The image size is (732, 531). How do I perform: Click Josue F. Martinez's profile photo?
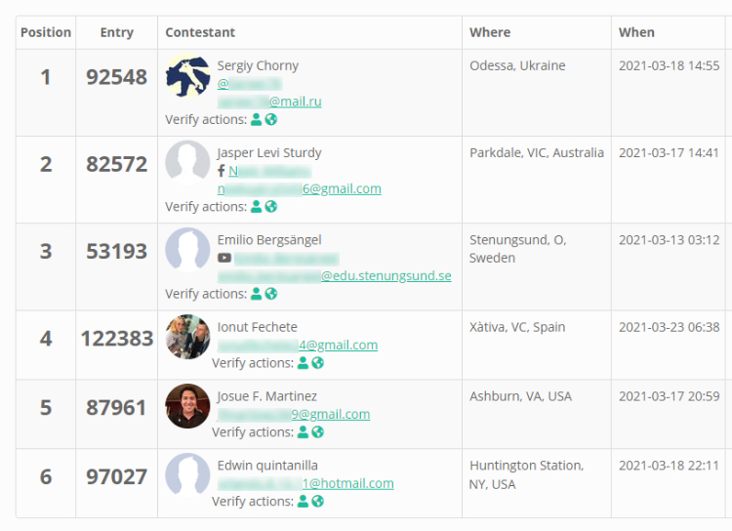click(x=187, y=406)
